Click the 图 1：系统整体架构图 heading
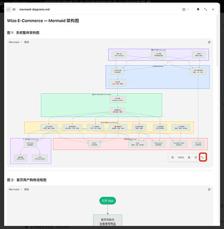224x229 pixels. pyautogui.click(x=23, y=33)
